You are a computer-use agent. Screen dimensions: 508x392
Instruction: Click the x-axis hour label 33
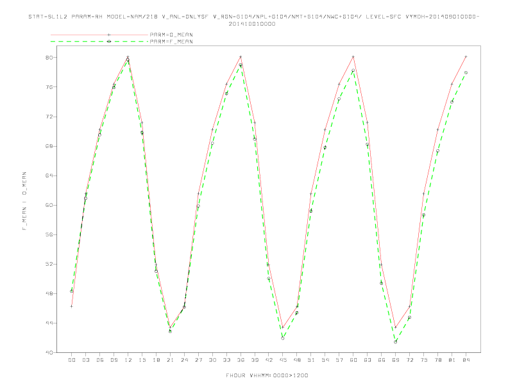[x=226, y=360]
